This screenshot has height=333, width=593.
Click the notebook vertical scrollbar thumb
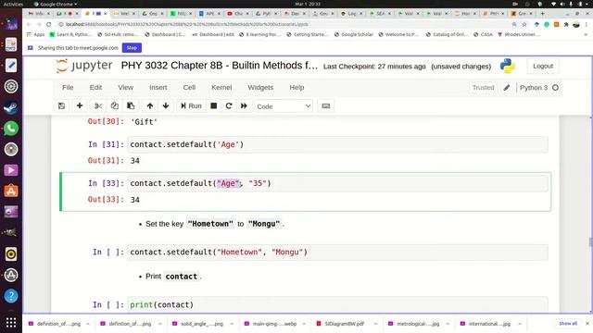coord(590,241)
